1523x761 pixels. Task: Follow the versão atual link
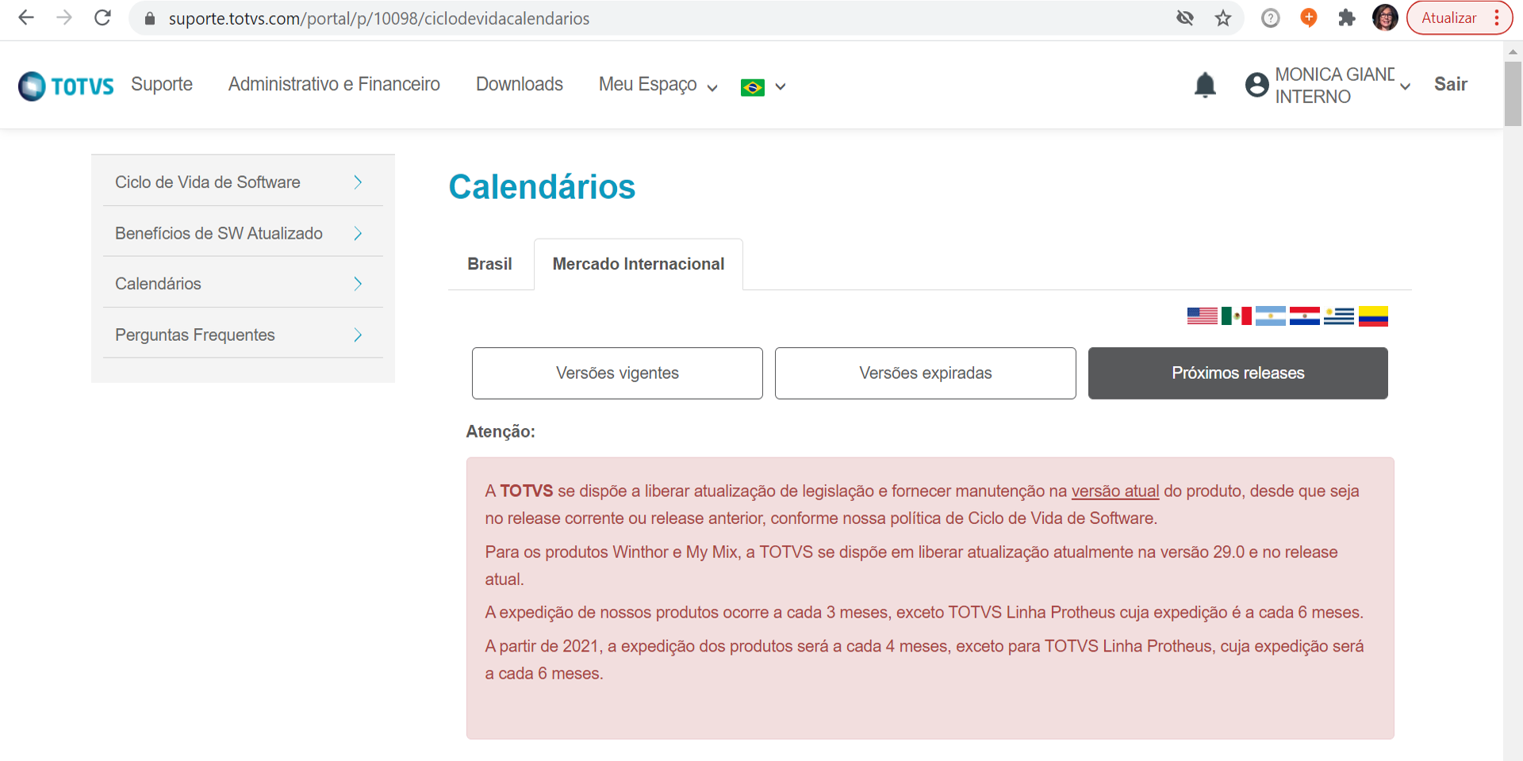(x=1115, y=491)
